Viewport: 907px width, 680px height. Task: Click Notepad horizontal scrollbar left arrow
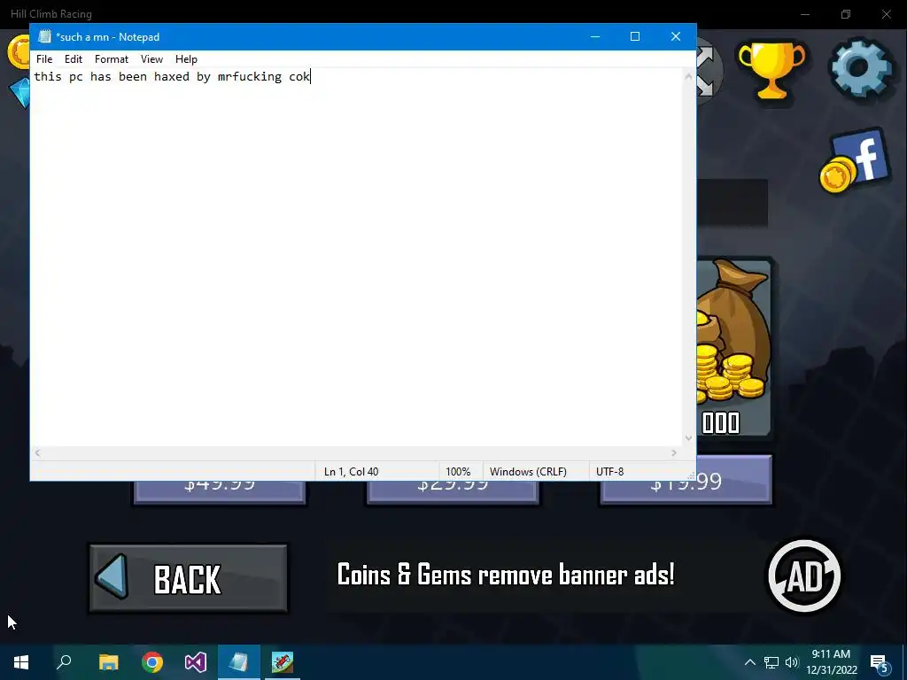tap(37, 452)
